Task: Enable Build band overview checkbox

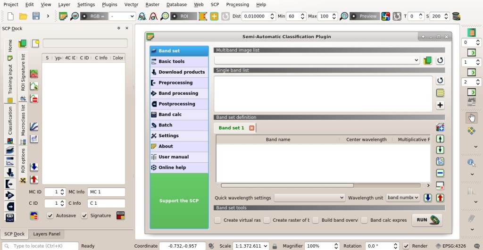Action: 316,220
